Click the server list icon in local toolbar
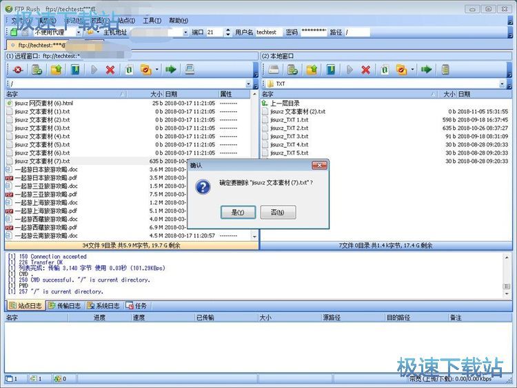 coord(445,70)
